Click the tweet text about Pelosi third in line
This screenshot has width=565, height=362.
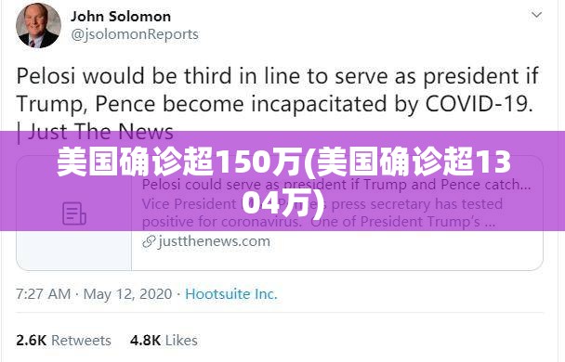[x=278, y=104]
